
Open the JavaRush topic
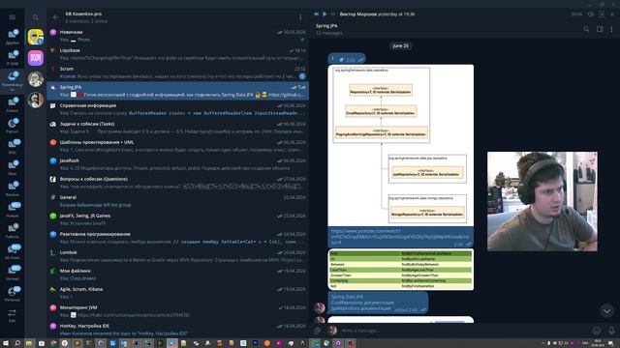[178, 164]
